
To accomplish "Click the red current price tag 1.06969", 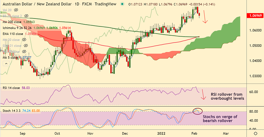I will pos(255,16).
